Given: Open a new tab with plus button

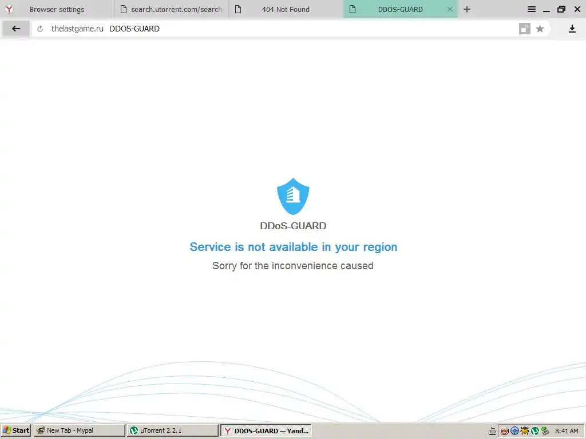Looking at the screenshot, I should (467, 9).
